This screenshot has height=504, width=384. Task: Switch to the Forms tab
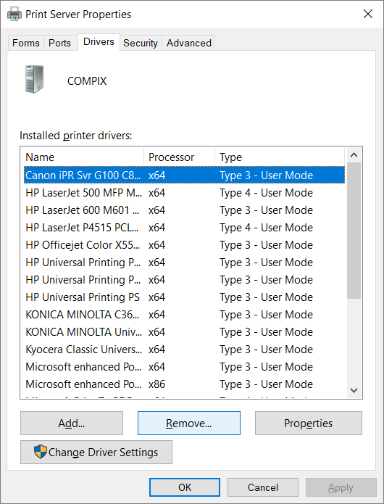click(25, 43)
